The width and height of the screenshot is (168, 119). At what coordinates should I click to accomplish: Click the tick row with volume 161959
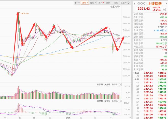click(x=150, y=92)
